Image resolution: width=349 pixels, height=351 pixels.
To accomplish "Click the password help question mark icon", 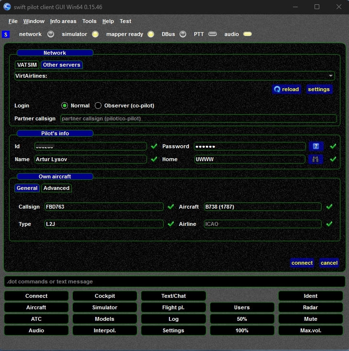I will pyautogui.click(x=315, y=146).
